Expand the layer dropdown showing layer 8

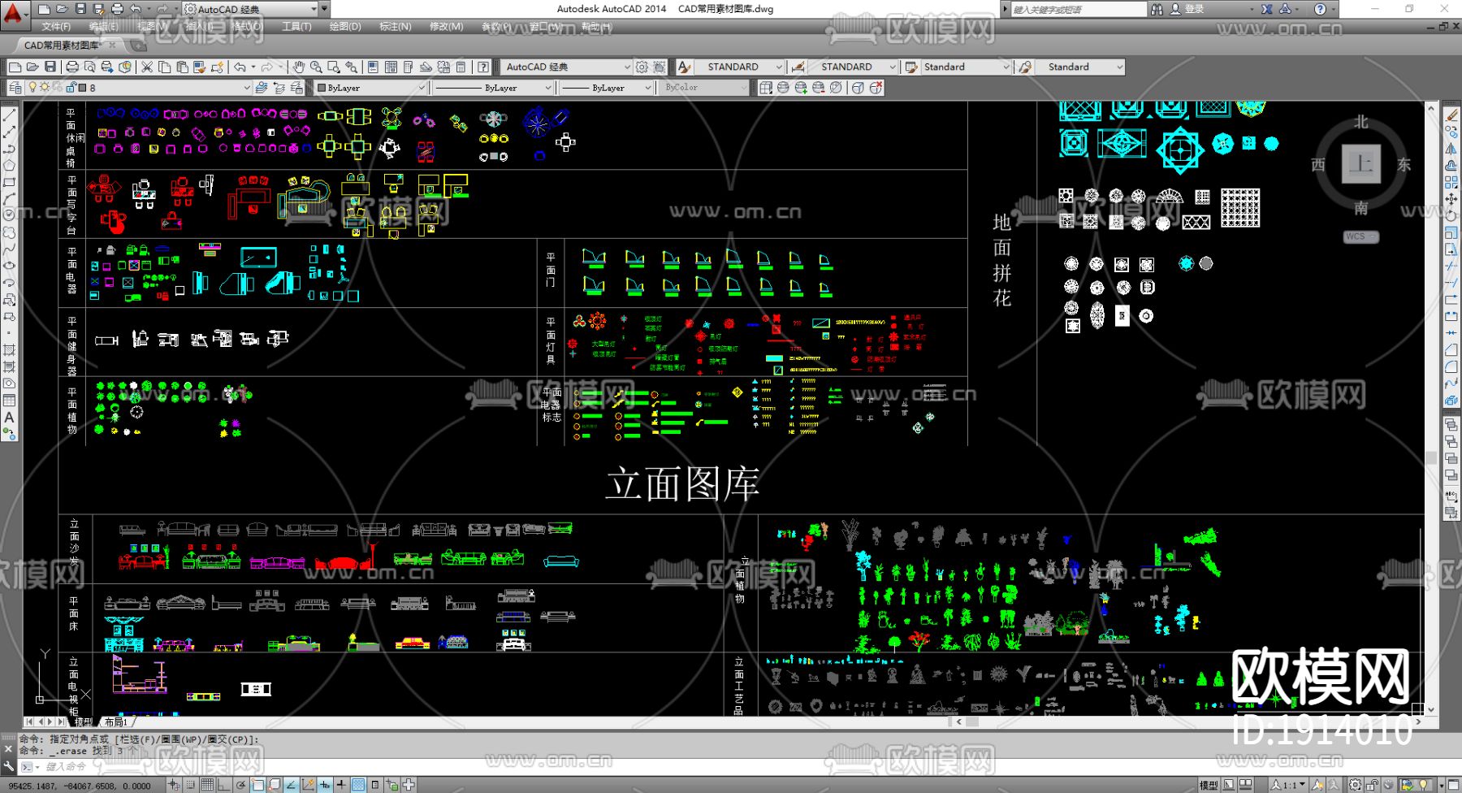coord(246,88)
